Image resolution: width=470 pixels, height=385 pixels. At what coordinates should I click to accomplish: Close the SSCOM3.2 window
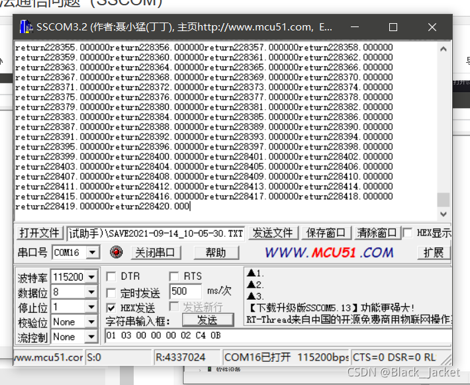point(432,27)
